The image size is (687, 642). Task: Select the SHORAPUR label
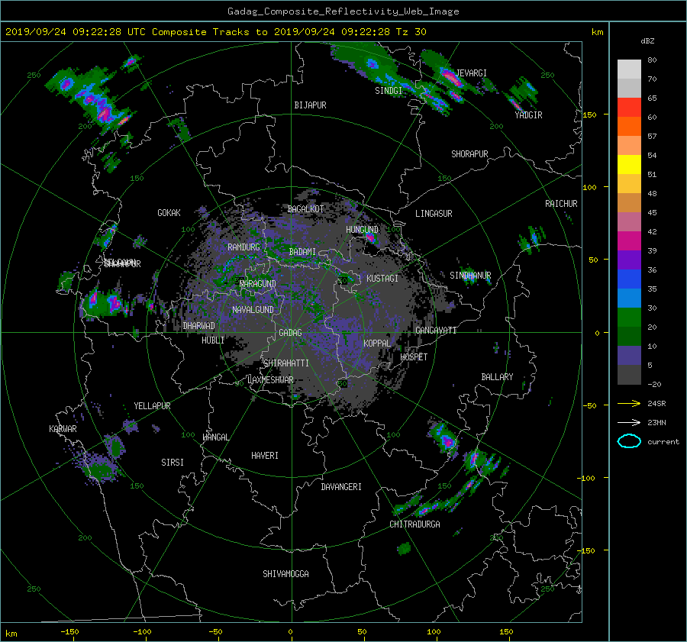click(x=469, y=154)
